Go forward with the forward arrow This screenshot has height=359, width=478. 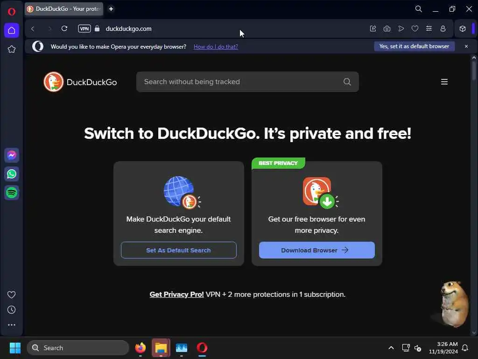coord(49,29)
